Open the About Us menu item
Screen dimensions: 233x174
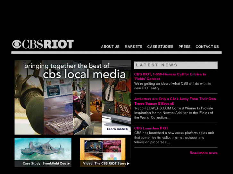pyautogui.click(x=110, y=47)
